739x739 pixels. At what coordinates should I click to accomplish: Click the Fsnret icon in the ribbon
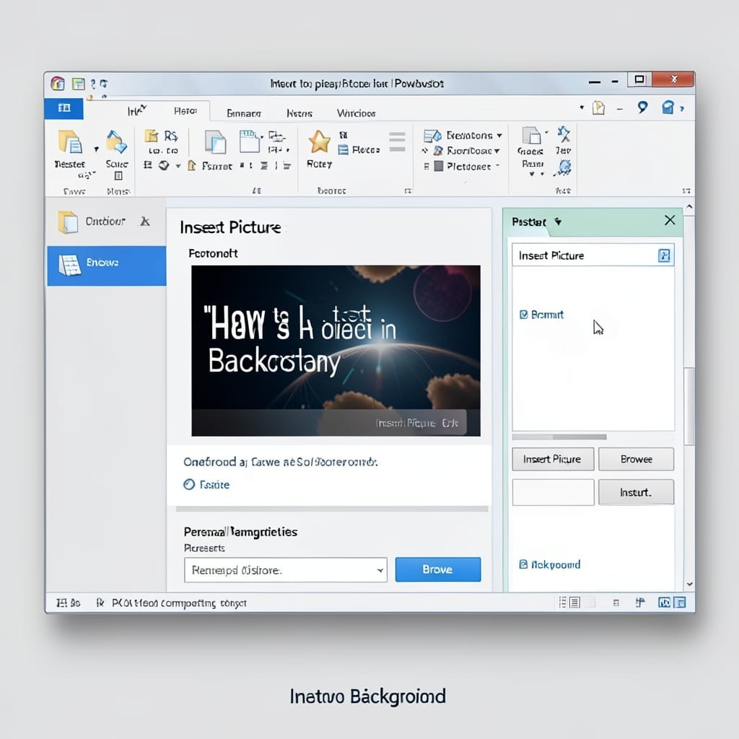192,165
